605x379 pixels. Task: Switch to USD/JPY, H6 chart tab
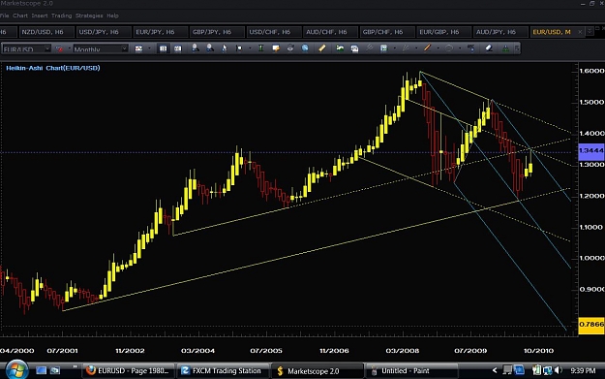(103, 32)
